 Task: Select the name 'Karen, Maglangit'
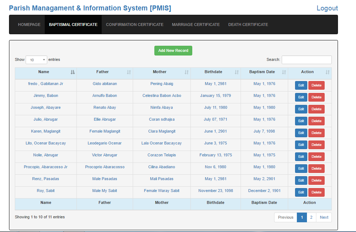coord(46,131)
